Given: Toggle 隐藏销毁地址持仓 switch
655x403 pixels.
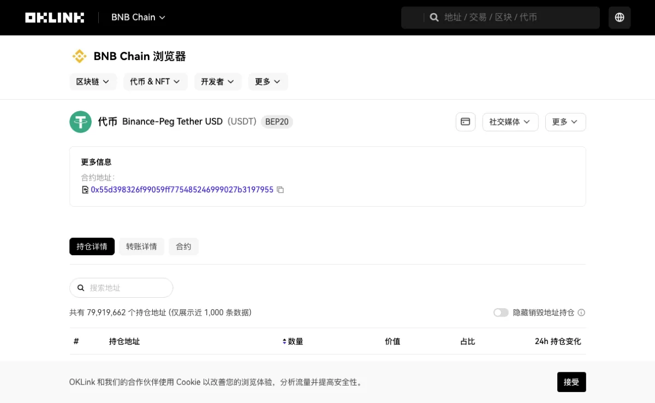Looking at the screenshot, I should pyautogui.click(x=501, y=312).
